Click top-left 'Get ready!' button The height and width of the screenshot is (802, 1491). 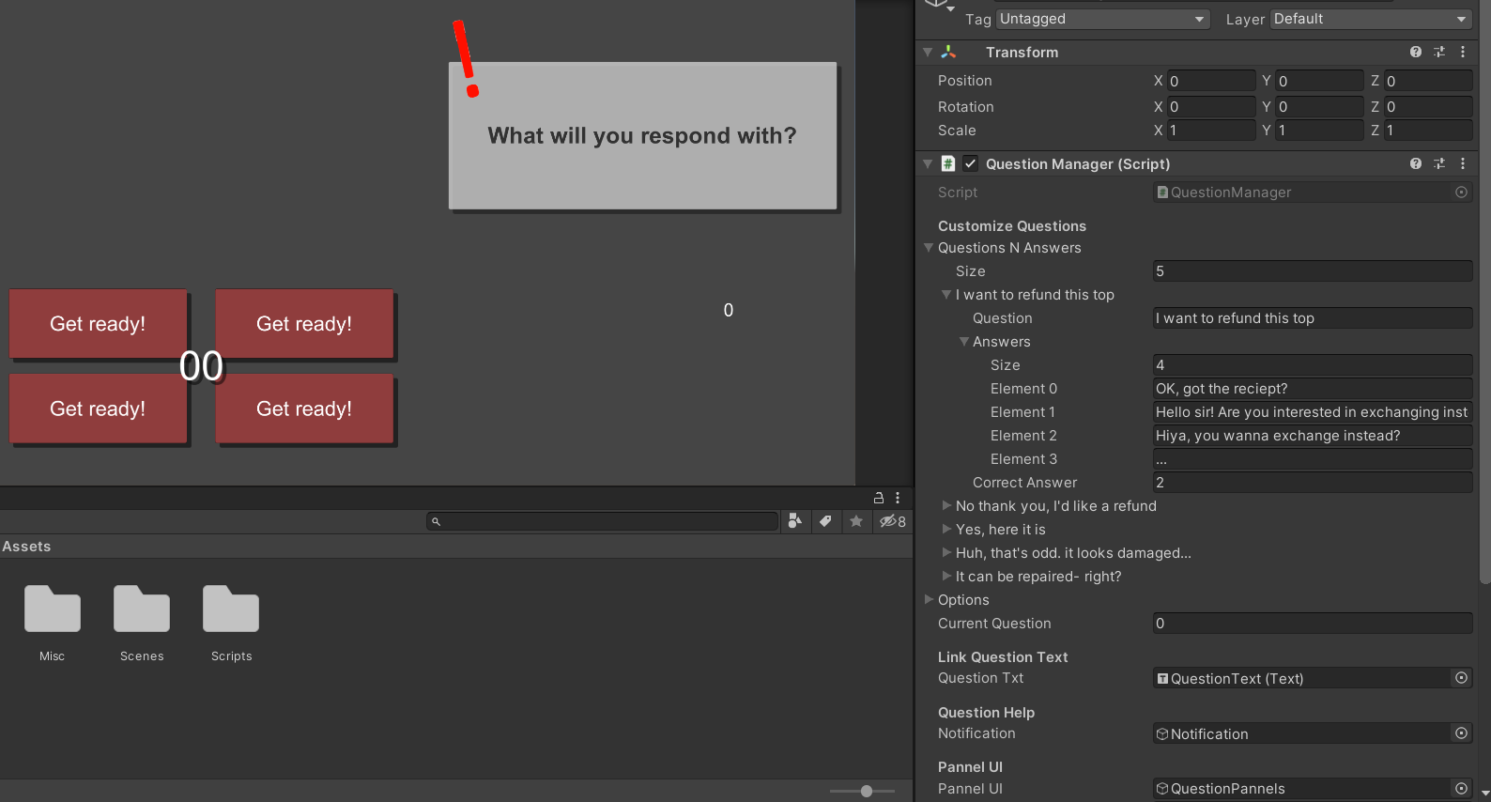[x=98, y=324]
